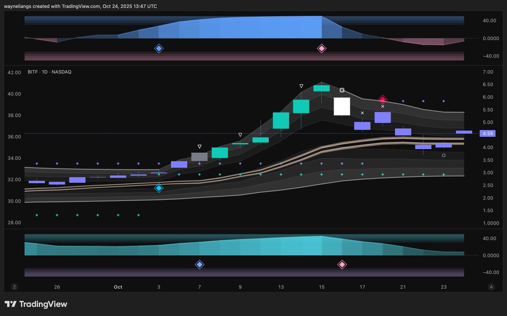Toggle the A auto-scale button
This screenshot has height=316, width=507.
(x=491, y=287)
